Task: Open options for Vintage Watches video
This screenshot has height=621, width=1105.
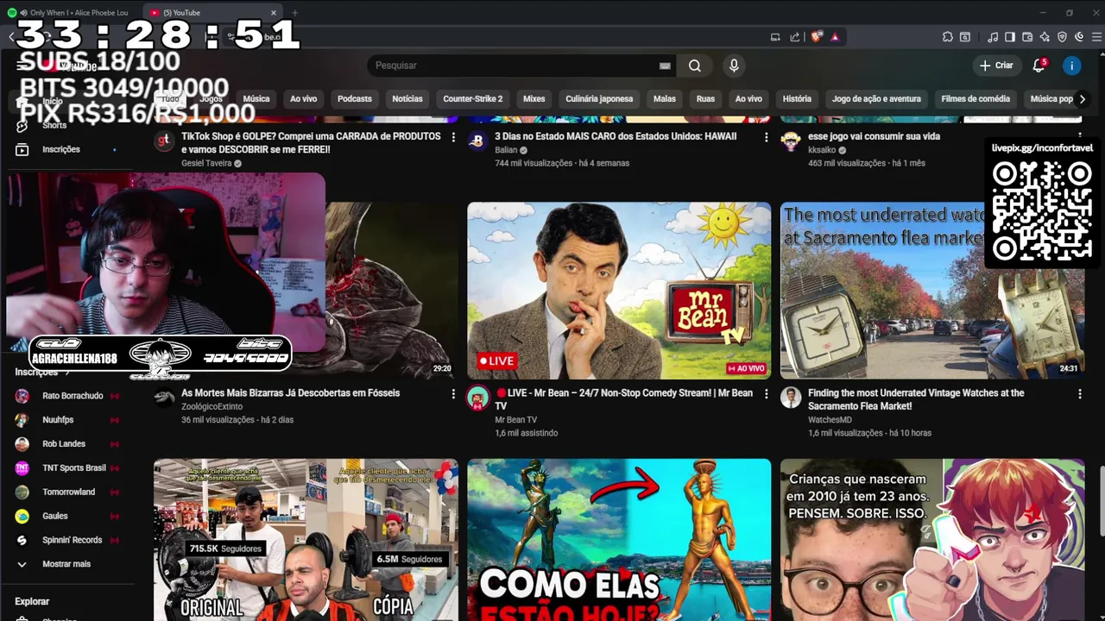Action: (1079, 394)
